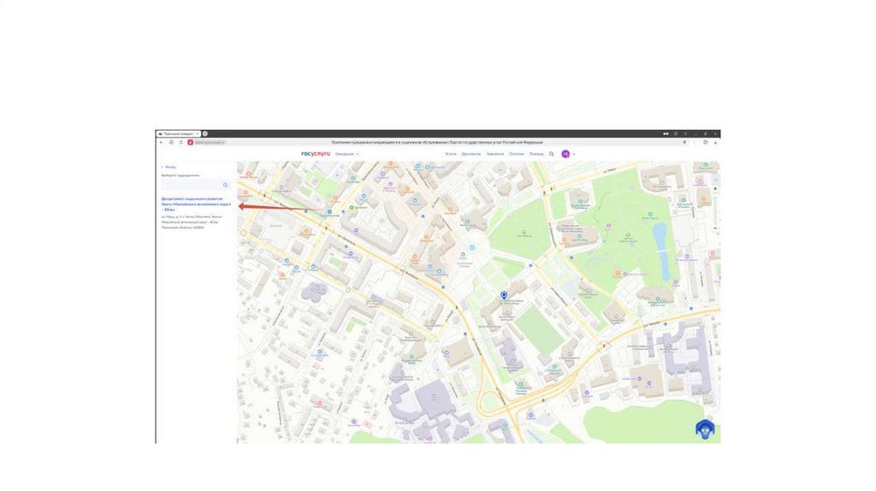Click the purple user avatar
Viewport: 876px width, 491px height.
tap(565, 154)
